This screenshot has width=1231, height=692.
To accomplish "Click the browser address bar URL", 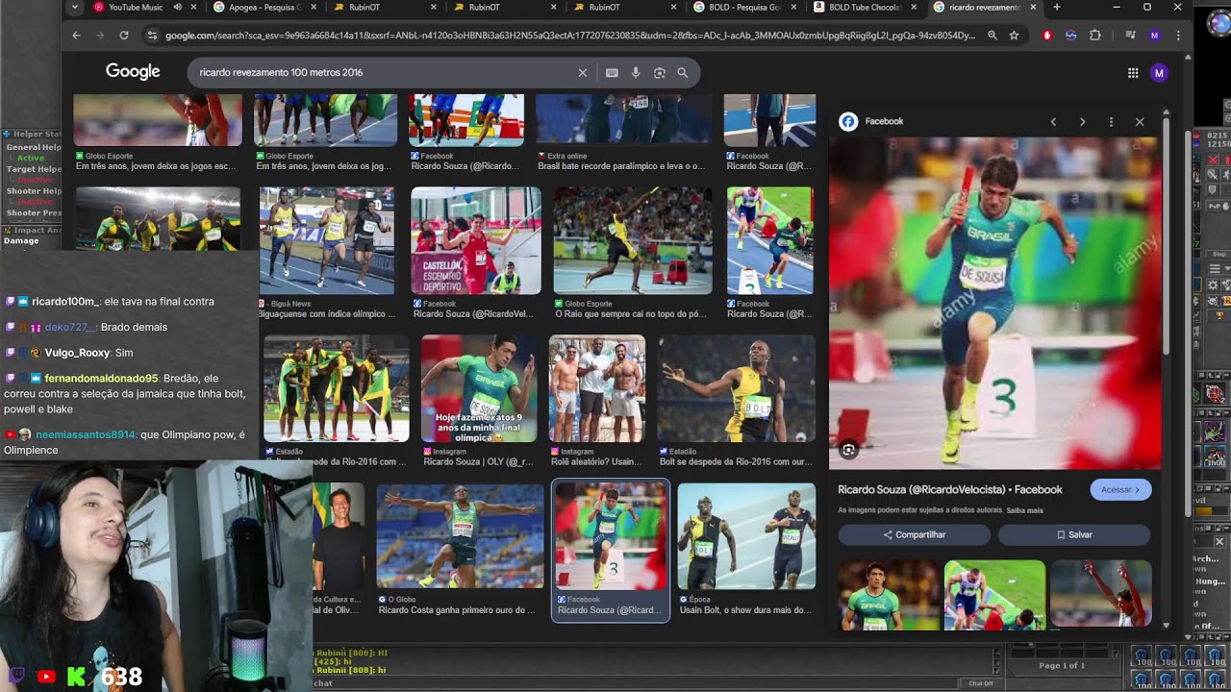I will point(569,36).
